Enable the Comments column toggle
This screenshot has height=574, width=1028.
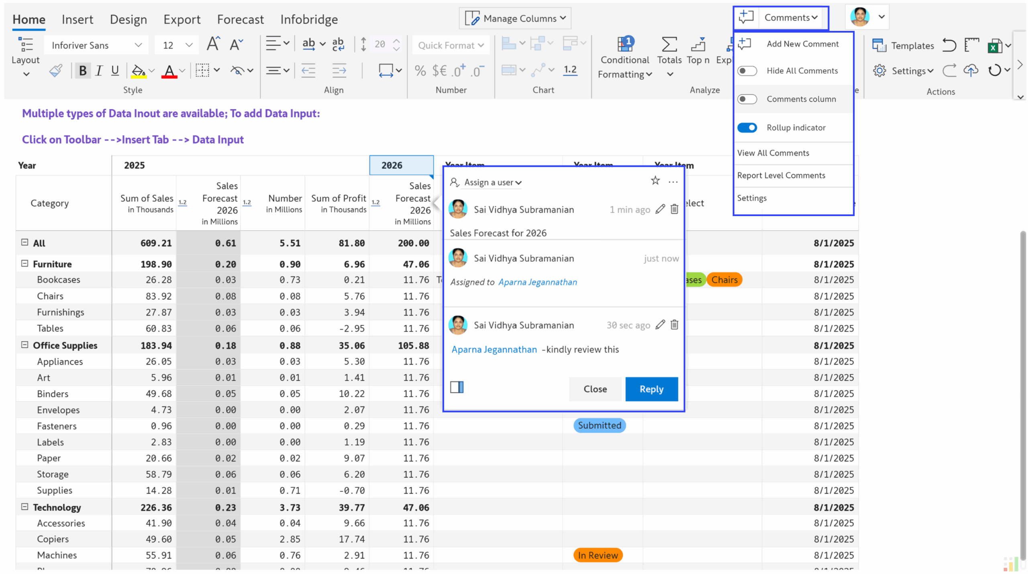pyautogui.click(x=747, y=99)
